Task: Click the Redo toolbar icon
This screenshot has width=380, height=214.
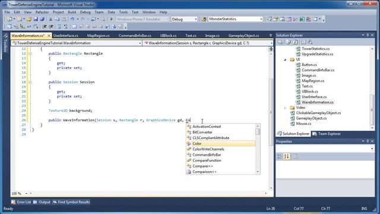Action: pyautogui.click(x=83, y=19)
